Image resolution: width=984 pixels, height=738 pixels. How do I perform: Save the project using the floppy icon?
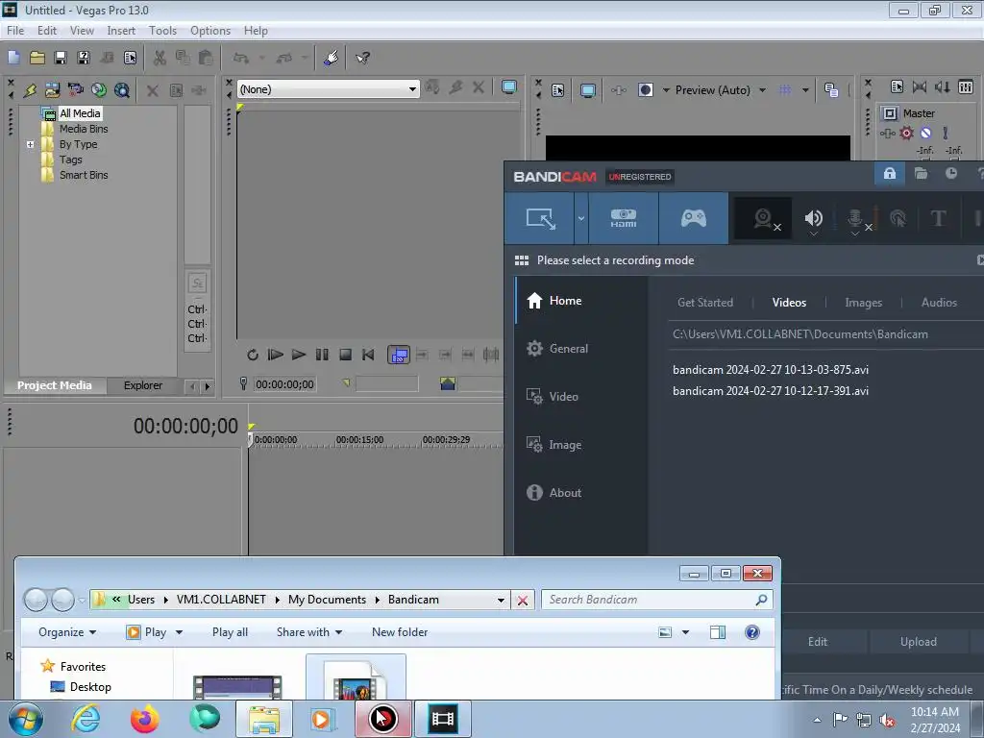click(x=61, y=58)
